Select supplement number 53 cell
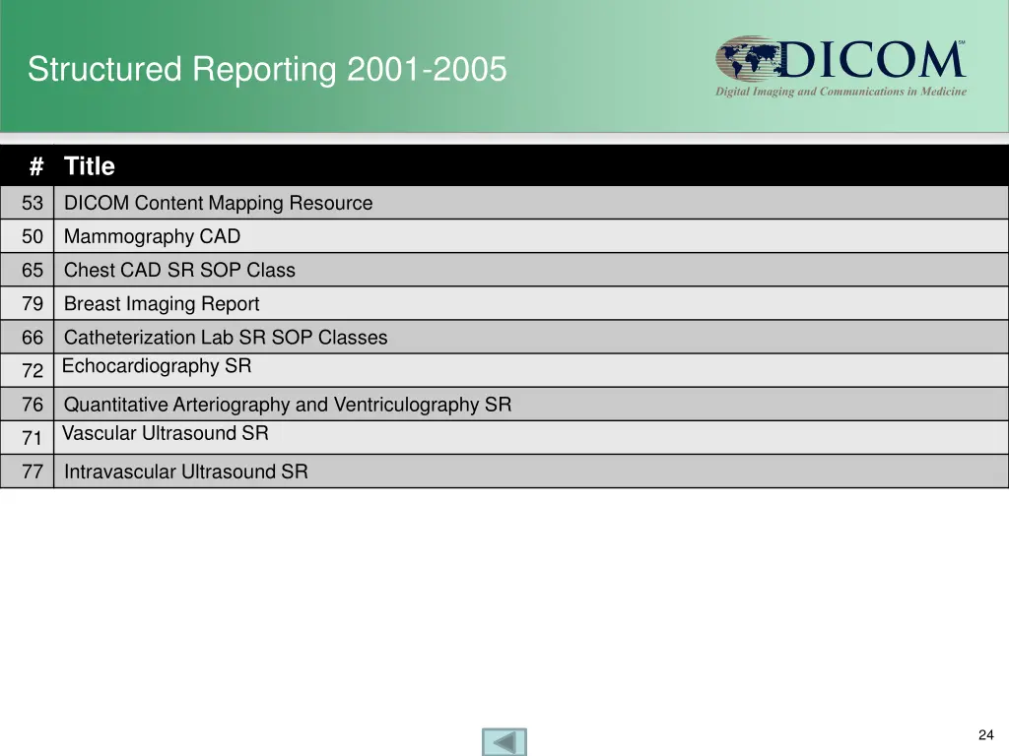 coord(33,204)
